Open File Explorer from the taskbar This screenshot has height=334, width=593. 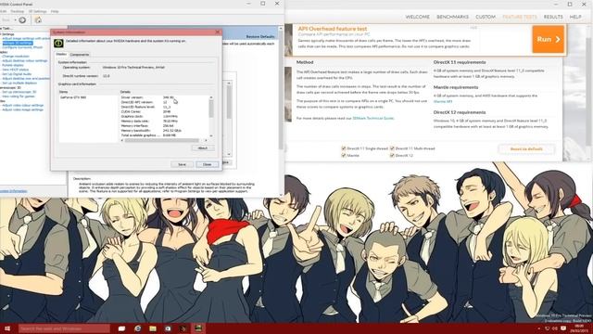(153, 328)
